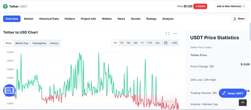Open the Historical Data tab
This screenshot has height=110, width=251.
(49, 19)
